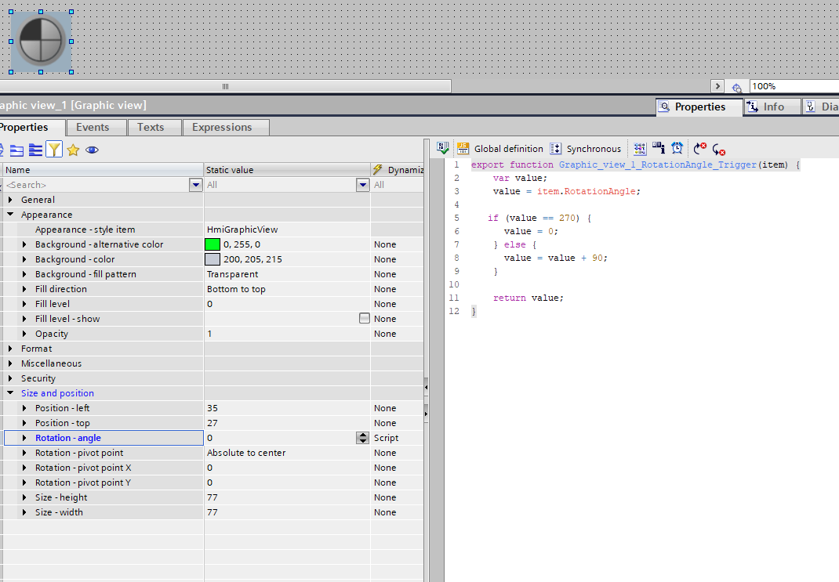The width and height of the screenshot is (839, 582).
Task: Toggle the funnel filter icon in properties toolbar
Action: click(x=54, y=150)
